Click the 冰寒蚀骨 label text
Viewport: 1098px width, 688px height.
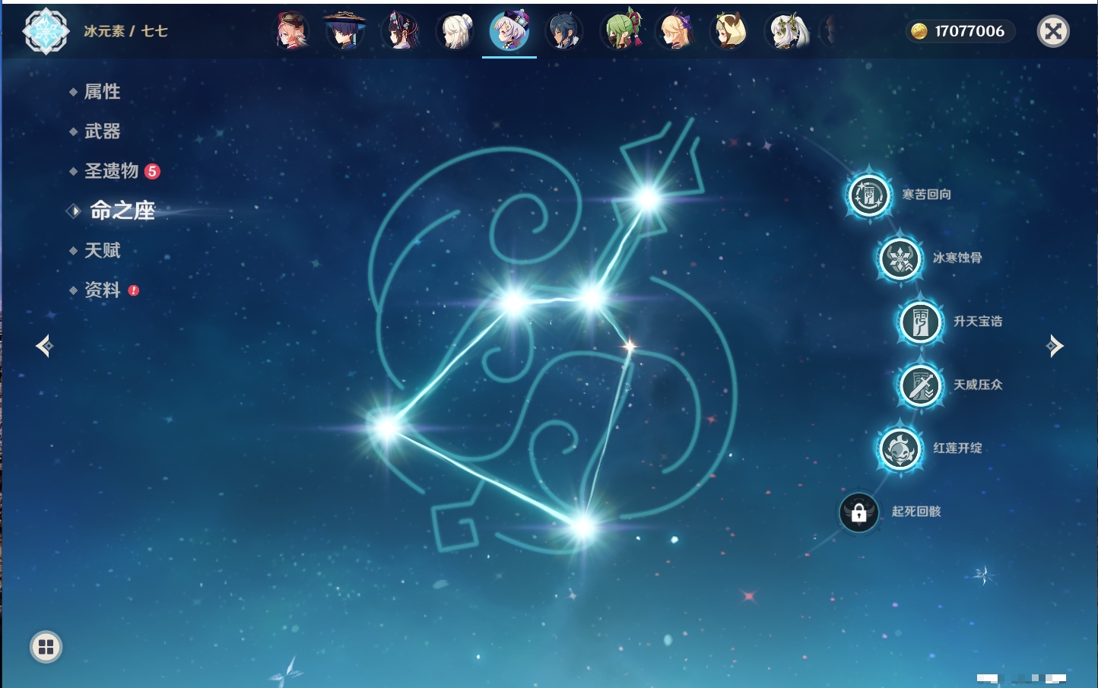pos(957,258)
